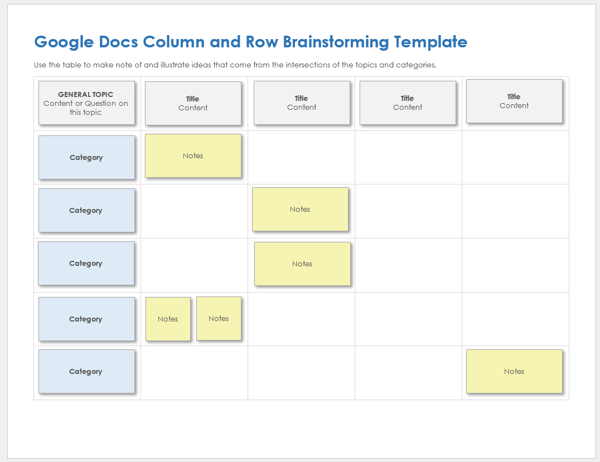The width and height of the screenshot is (600, 462).
Task: Click the first blue Category box
Action: coord(86,157)
